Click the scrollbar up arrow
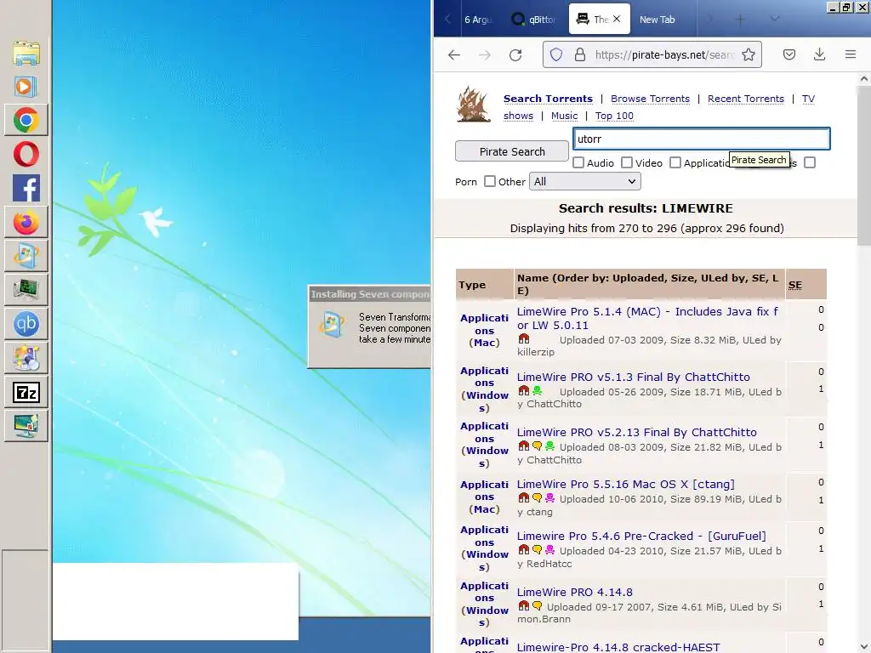This screenshot has width=871, height=653. point(864,79)
